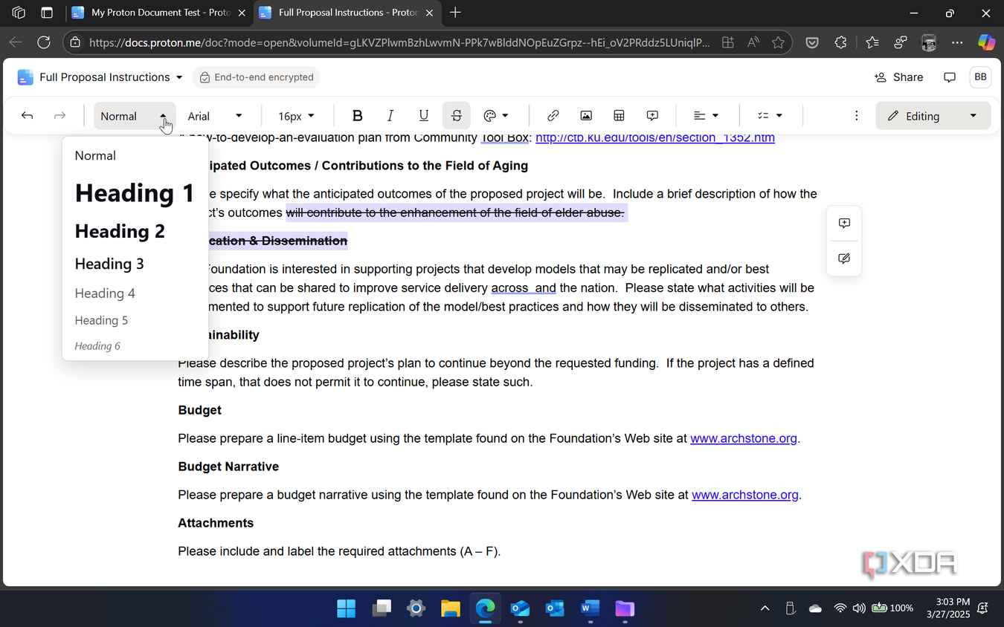Open the text color palette menu
The width and height of the screenshot is (1004, 627).
pos(496,116)
